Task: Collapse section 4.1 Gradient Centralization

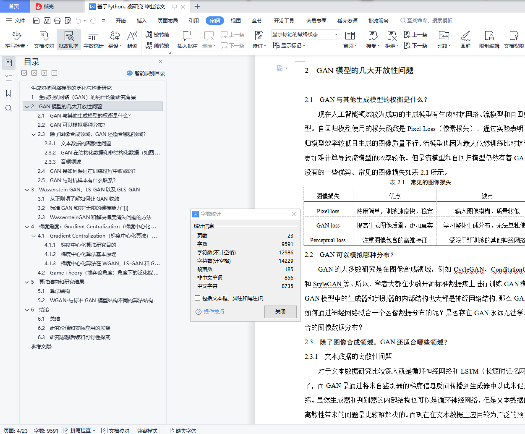Action: click(x=34, y=236)
